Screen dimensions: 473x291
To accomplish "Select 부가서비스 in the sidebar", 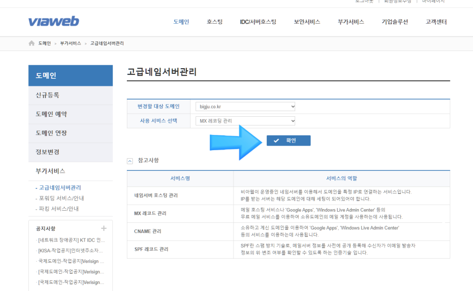I will click(x=71, y=171).
